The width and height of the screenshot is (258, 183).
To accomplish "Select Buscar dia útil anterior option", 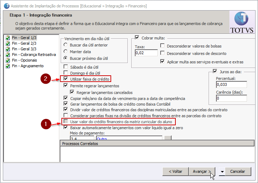I will tap(66, 45).
